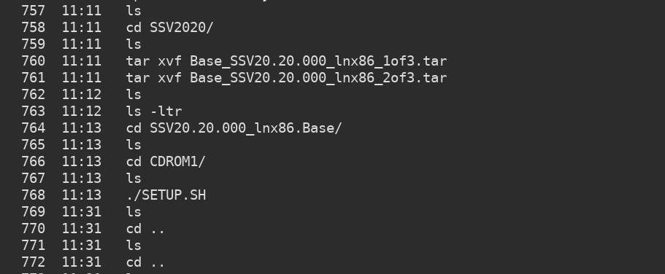Click the 'cd ..' command on line 770
Screen dimensions: 665x274
(145, 229)
